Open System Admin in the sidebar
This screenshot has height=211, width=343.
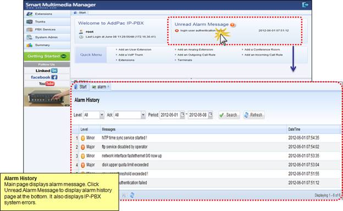coord(47,37)
